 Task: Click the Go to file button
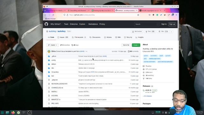pyautogui.click(x=126, y=45)
